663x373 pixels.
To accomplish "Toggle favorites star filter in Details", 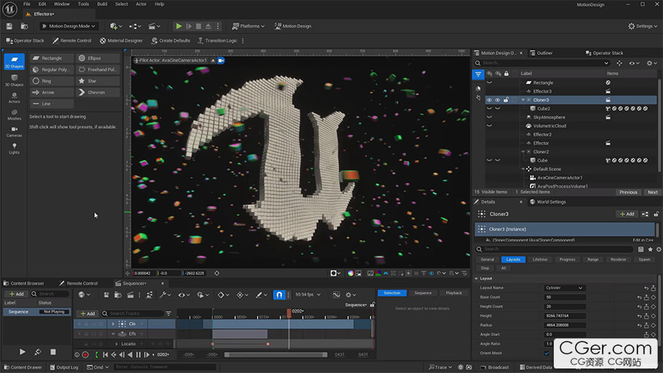I will (650, 249).
